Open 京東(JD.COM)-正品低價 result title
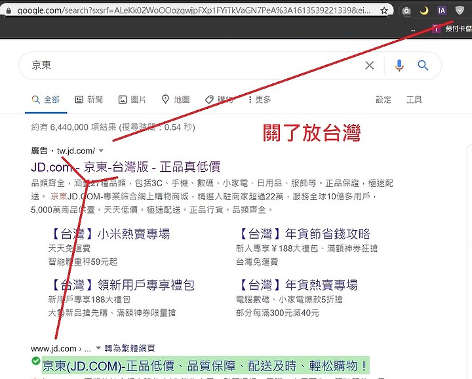This screenshot has width=472, height=379. [x=205, y=366]
